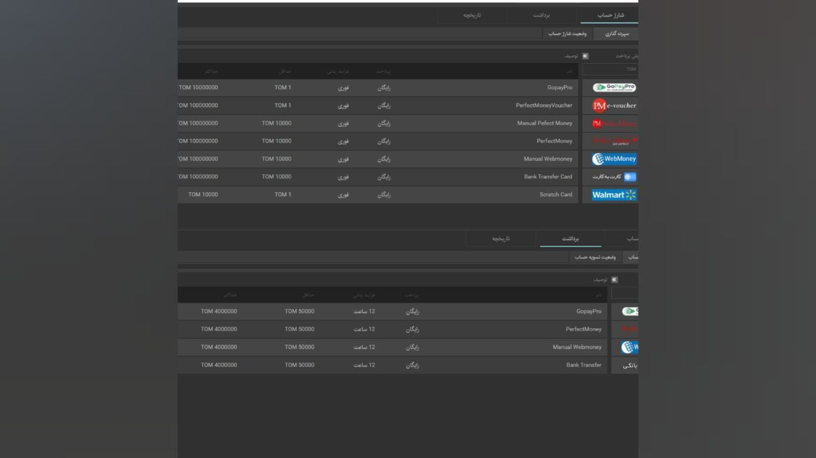Select the red PerfectMoney logo in the Manual Pefect Money row
This screenshot has height=458, width=816.
pos(613,124)
